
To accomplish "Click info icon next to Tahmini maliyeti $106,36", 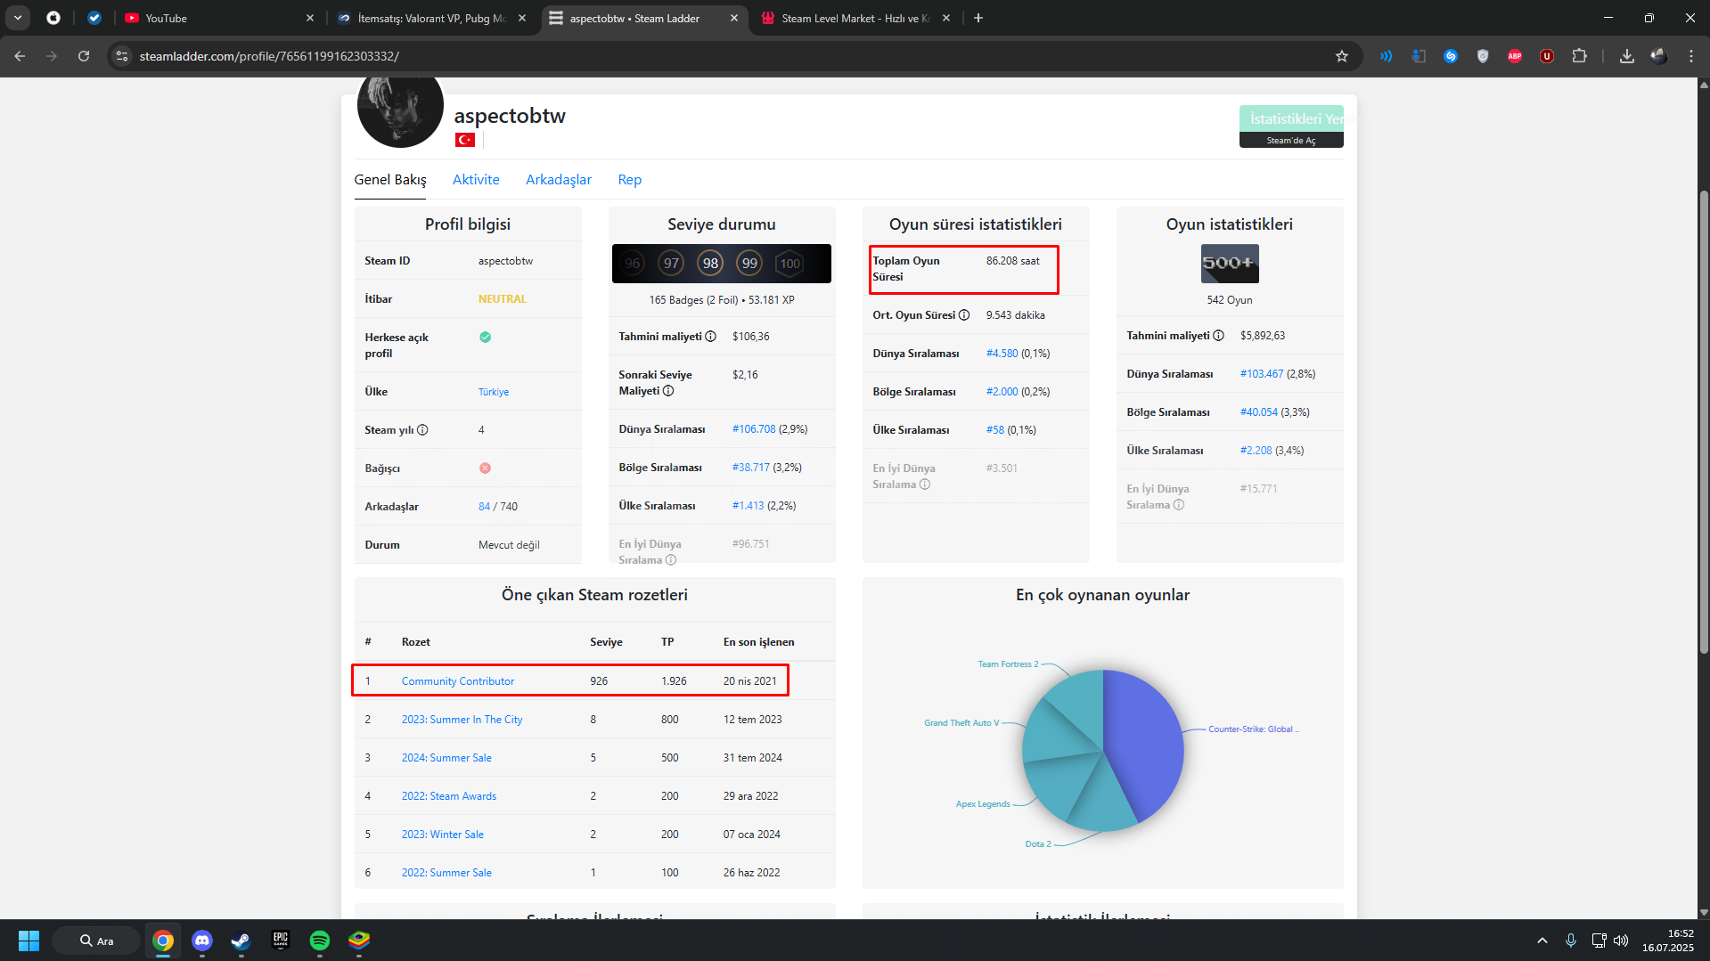I will [x=710, y=337].
